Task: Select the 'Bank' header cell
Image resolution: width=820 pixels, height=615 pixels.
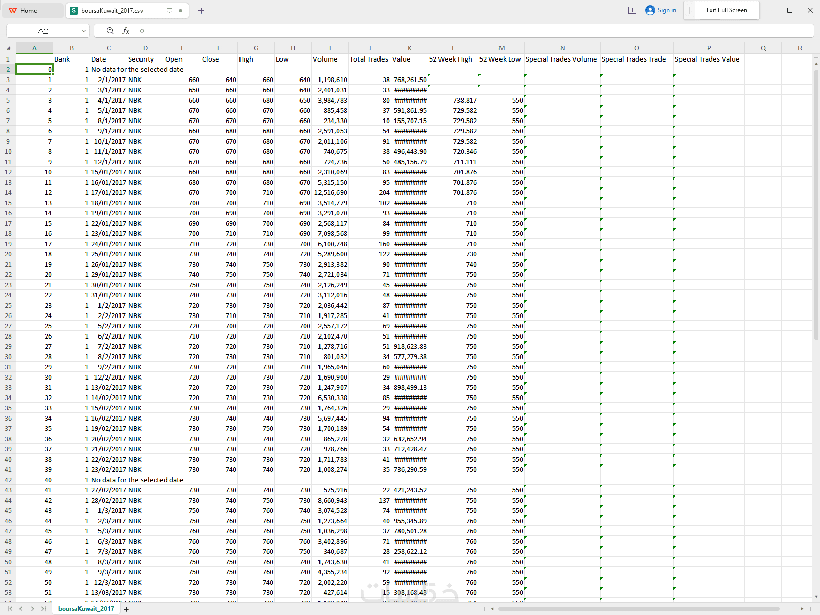Action: (71, 59)
